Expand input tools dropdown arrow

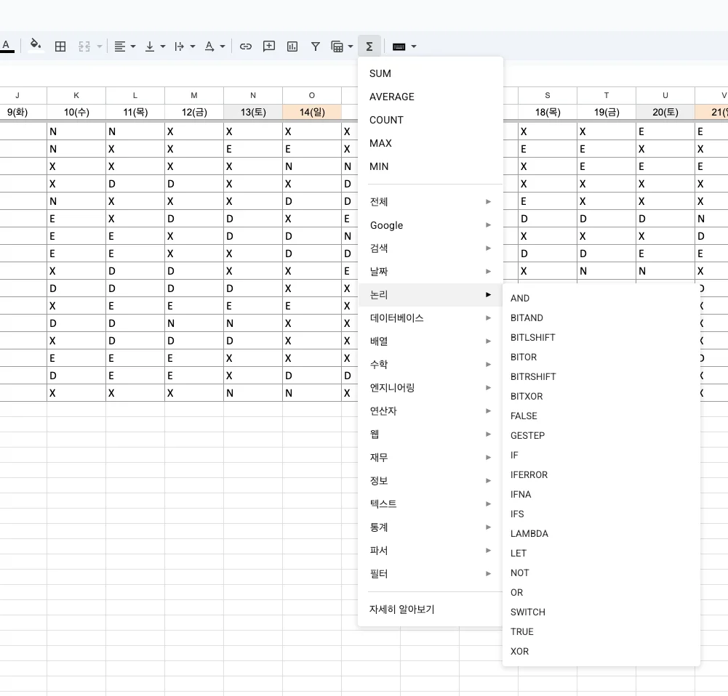(x=414, y=46)
